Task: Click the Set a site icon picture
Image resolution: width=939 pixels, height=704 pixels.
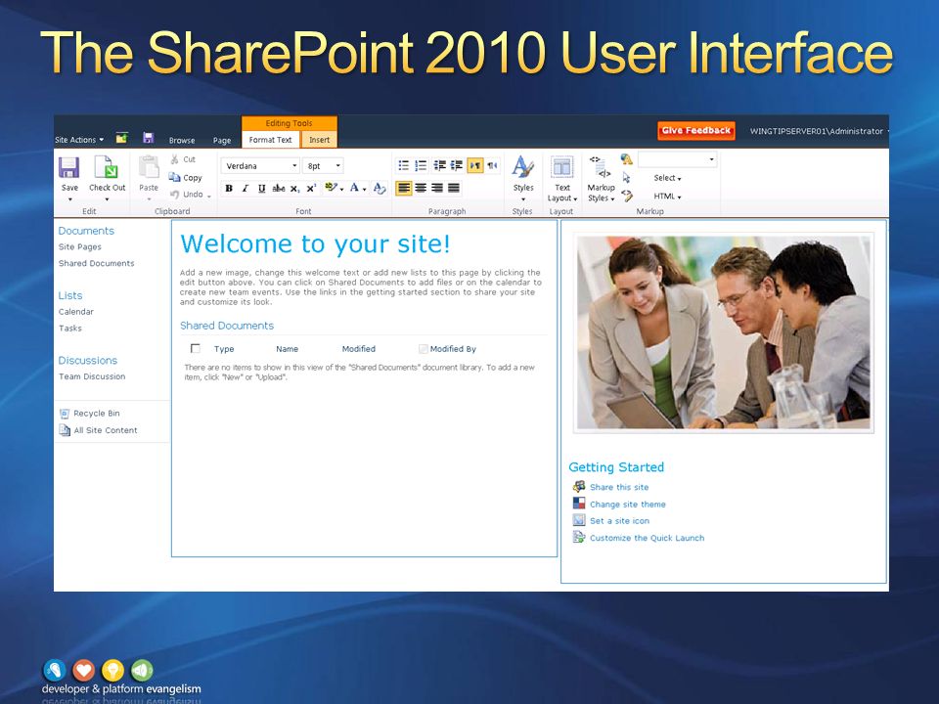Action: 579,519
